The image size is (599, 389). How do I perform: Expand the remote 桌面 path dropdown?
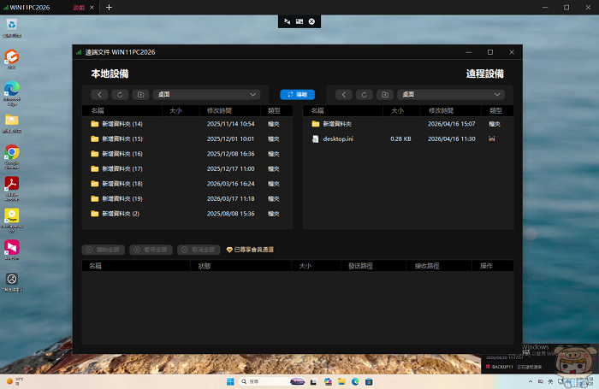tap(498, 94)
